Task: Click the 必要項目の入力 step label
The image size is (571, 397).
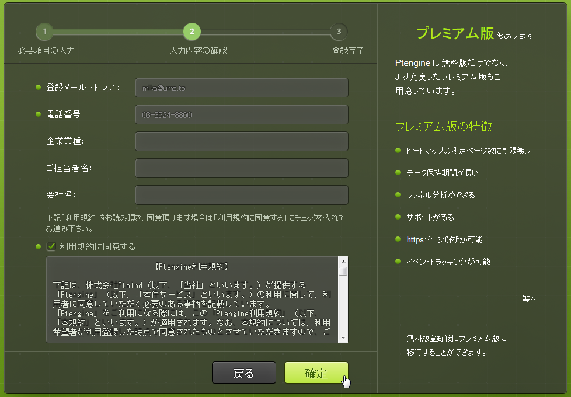Action: pyautogui.click(x=46, y=51)
